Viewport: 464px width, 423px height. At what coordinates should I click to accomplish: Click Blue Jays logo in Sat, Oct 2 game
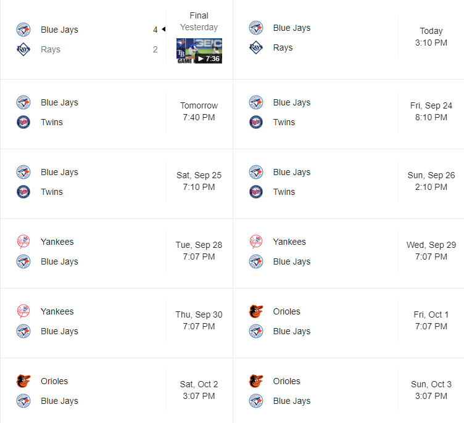(23, 401)
